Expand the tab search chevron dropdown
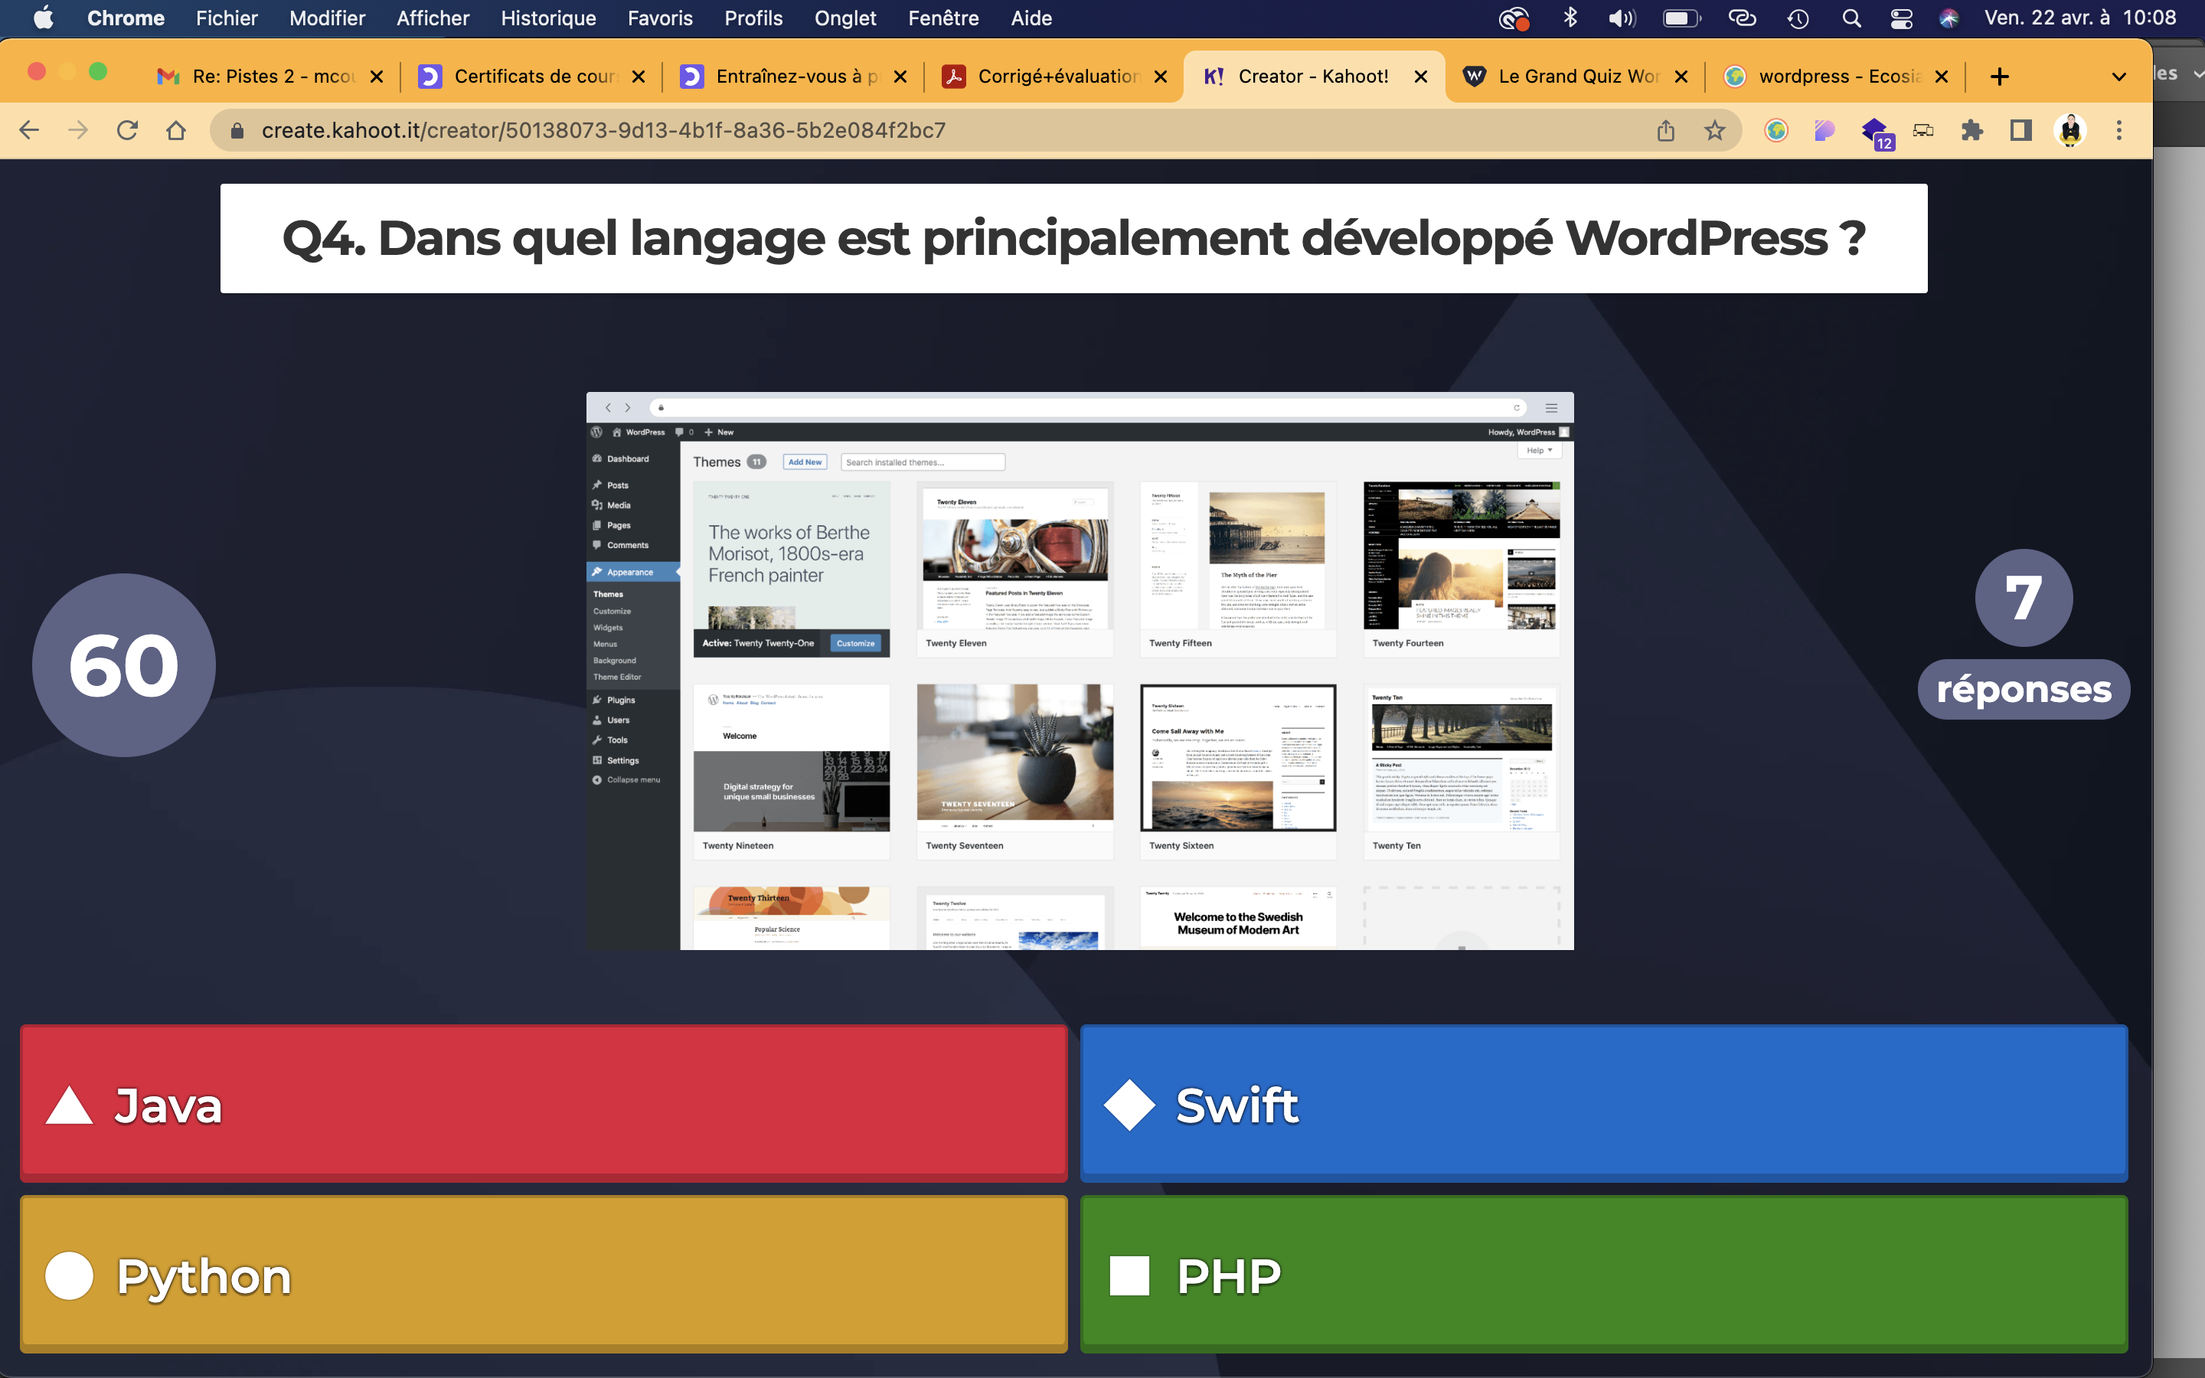2205x1378 pixels. pyautogui.click(x=2119, y=77)
